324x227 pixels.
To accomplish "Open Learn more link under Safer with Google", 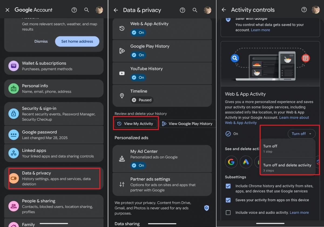I will click(261, 30).
